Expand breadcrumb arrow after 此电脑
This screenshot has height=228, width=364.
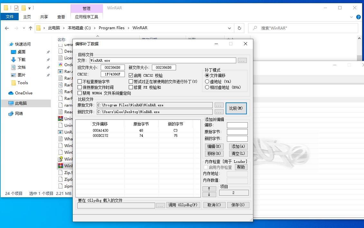[64, 28]
